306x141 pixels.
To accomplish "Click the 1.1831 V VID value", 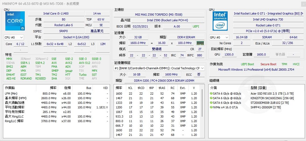I will pos(102,107).
